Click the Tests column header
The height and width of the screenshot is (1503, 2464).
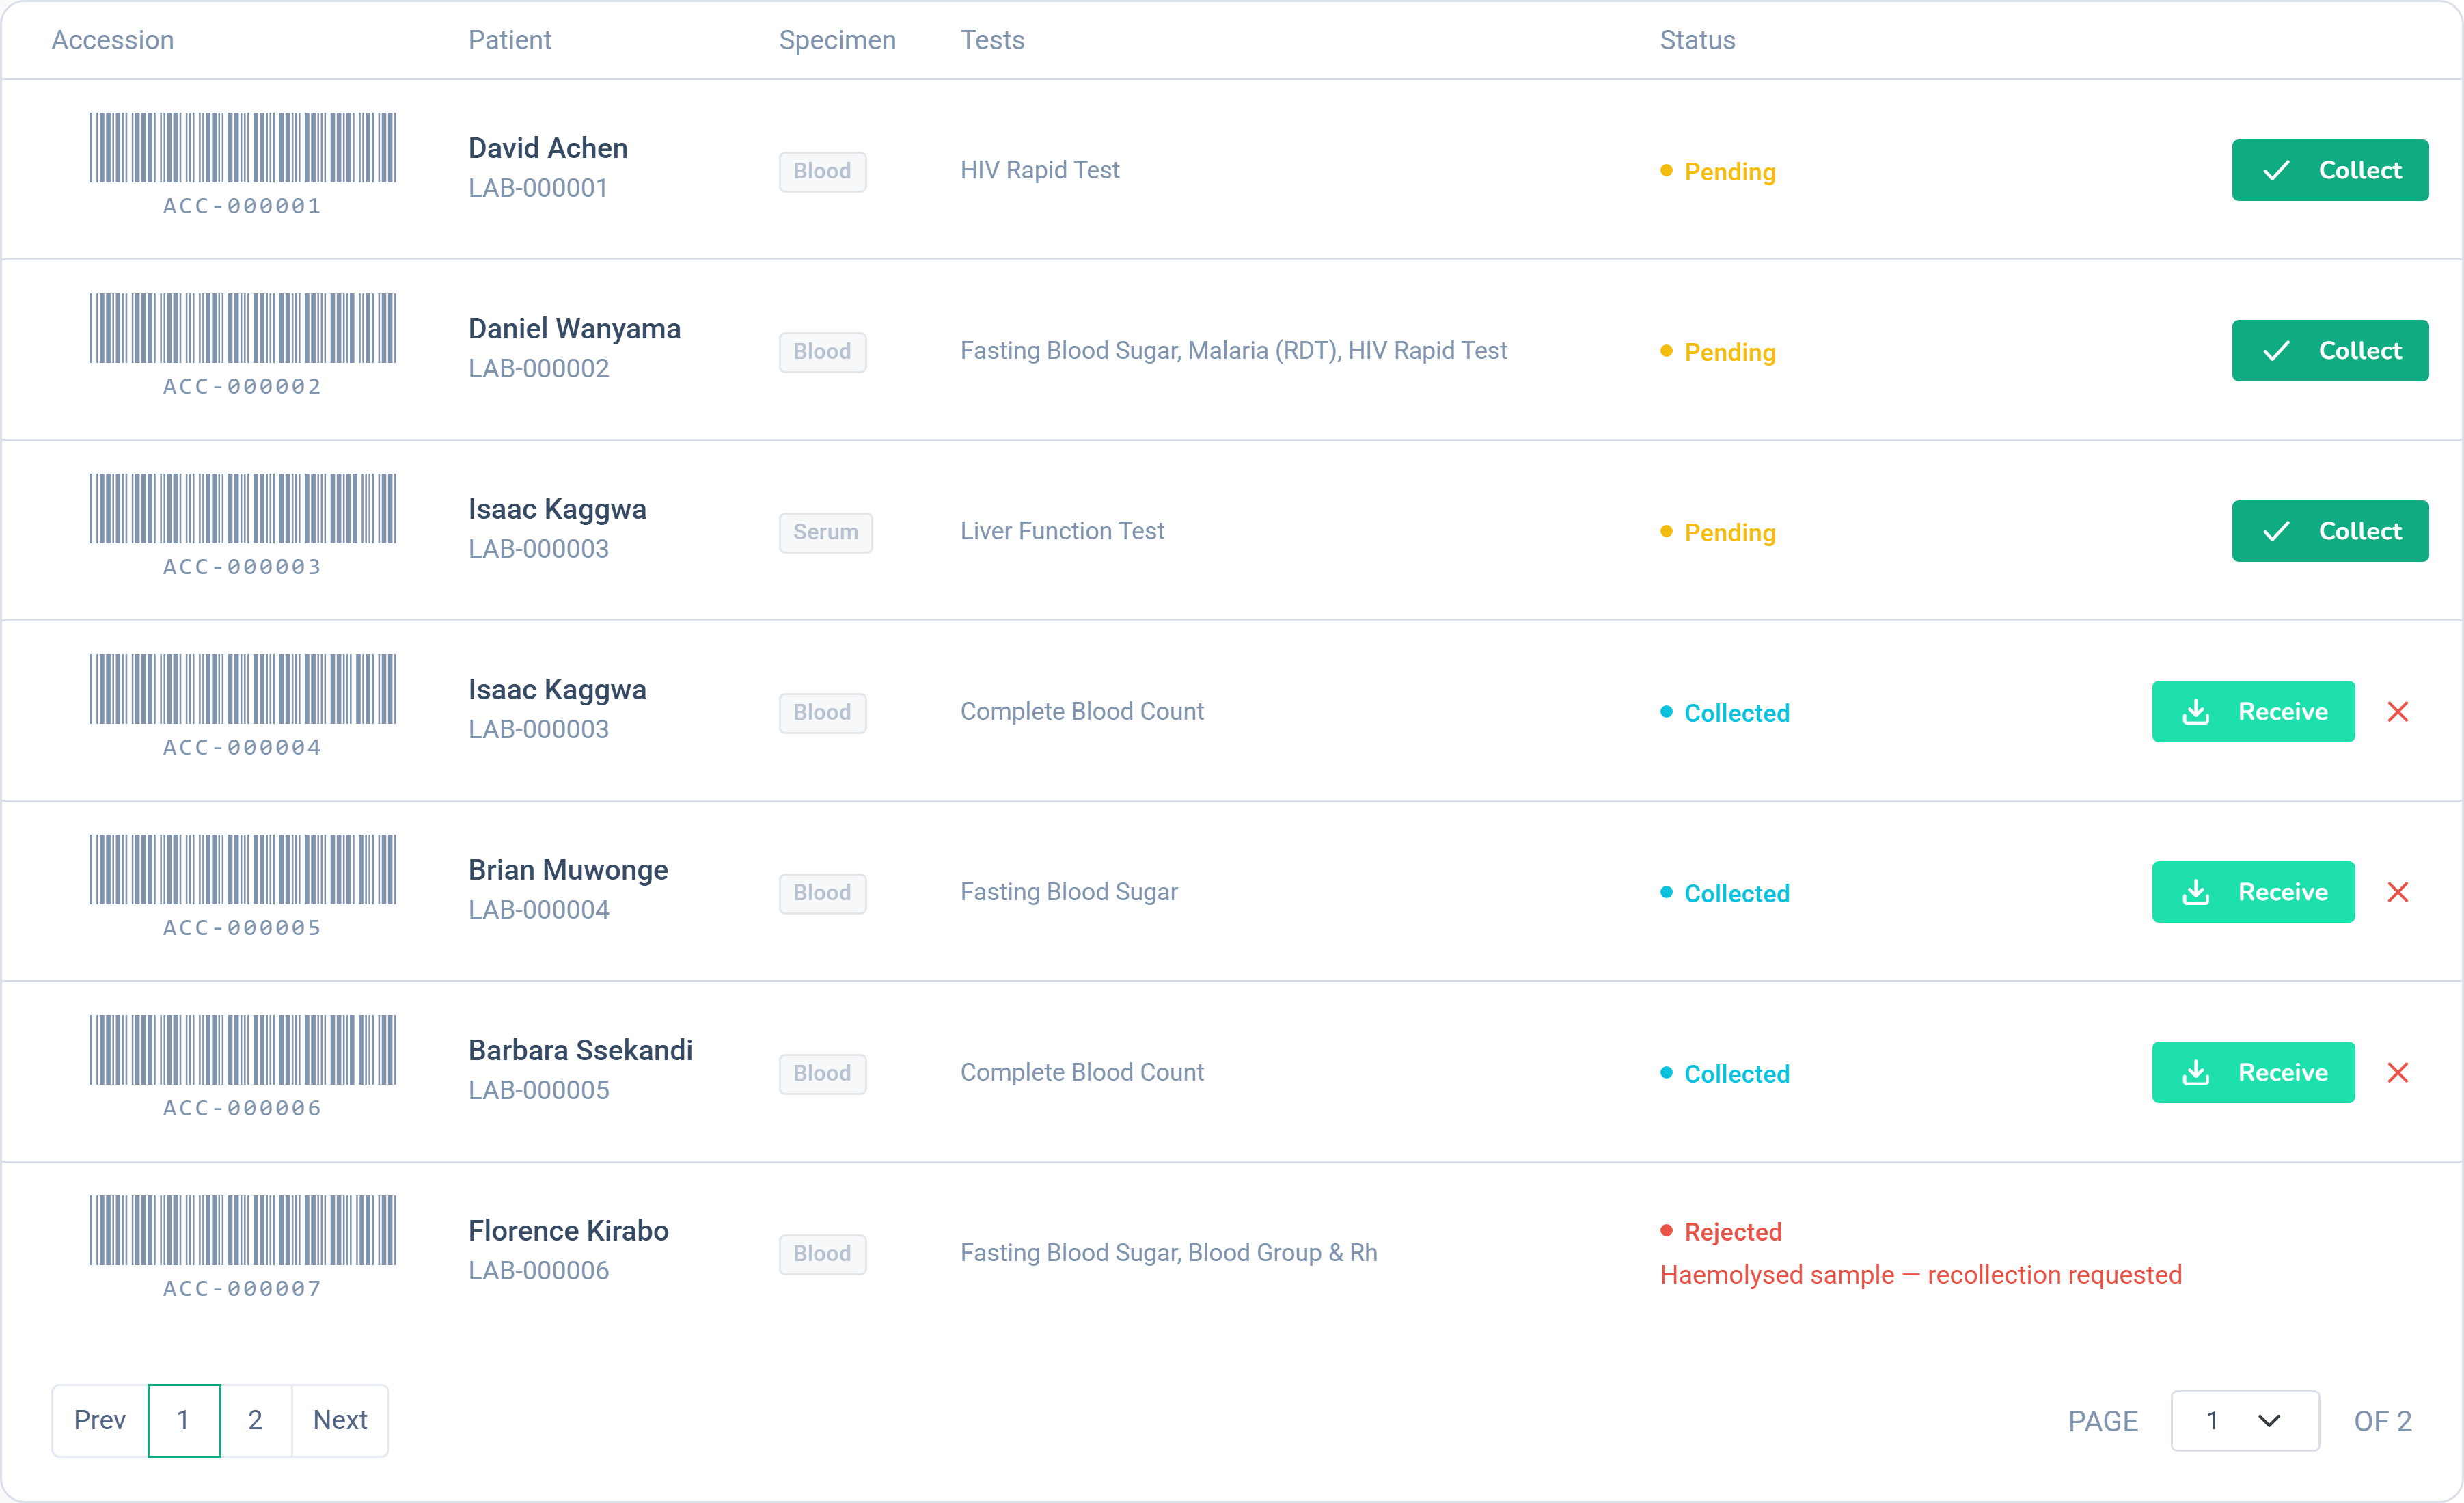pos(992,40)
